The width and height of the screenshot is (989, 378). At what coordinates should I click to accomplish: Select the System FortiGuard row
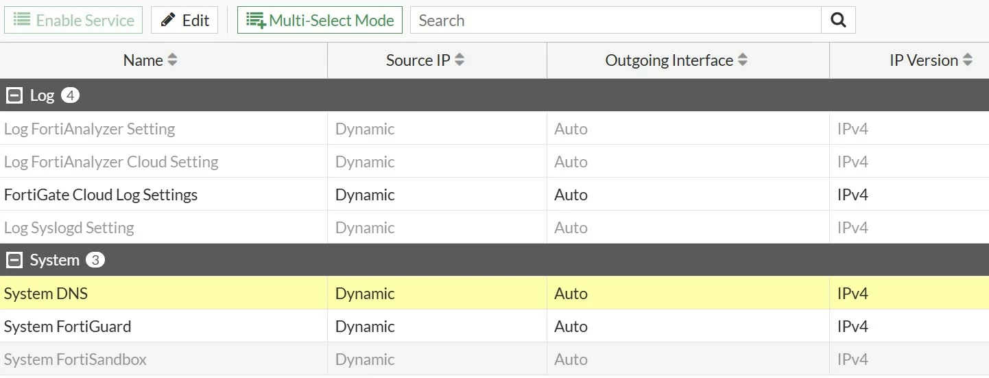click(x=494, y=327)
